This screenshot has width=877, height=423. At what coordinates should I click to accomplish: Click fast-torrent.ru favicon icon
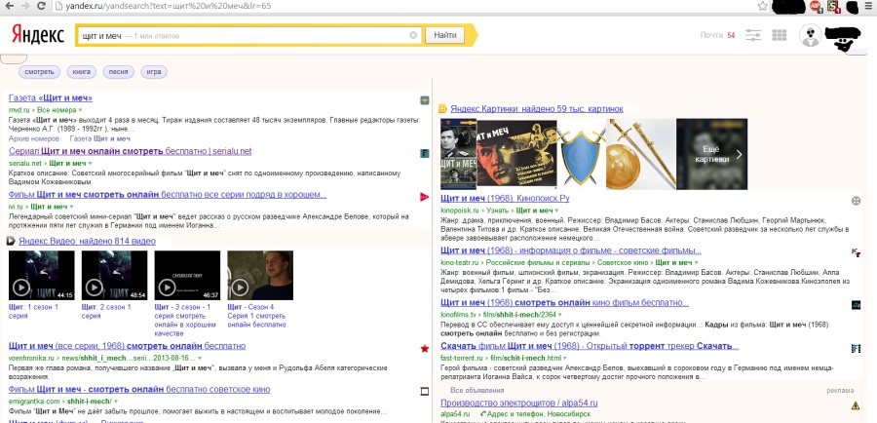pyautogui.click(x=856, y=349)
